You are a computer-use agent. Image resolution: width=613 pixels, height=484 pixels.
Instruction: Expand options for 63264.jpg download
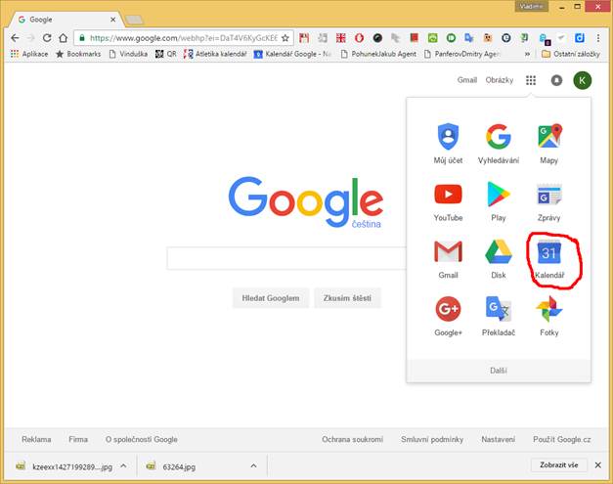click(x=253, y=465)
